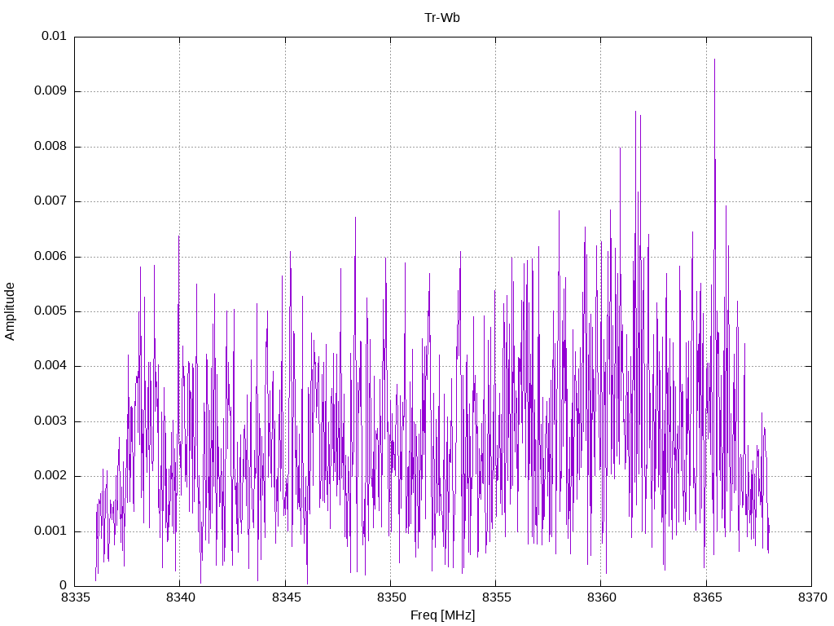
Task: Click the y-axis tick value 0.002
Action: tap(50, 476)
